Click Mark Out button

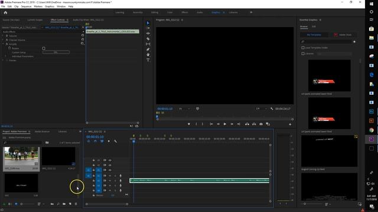click(202, 124)
